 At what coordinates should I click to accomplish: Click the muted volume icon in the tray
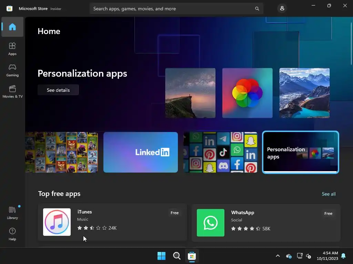pos(309,256)
